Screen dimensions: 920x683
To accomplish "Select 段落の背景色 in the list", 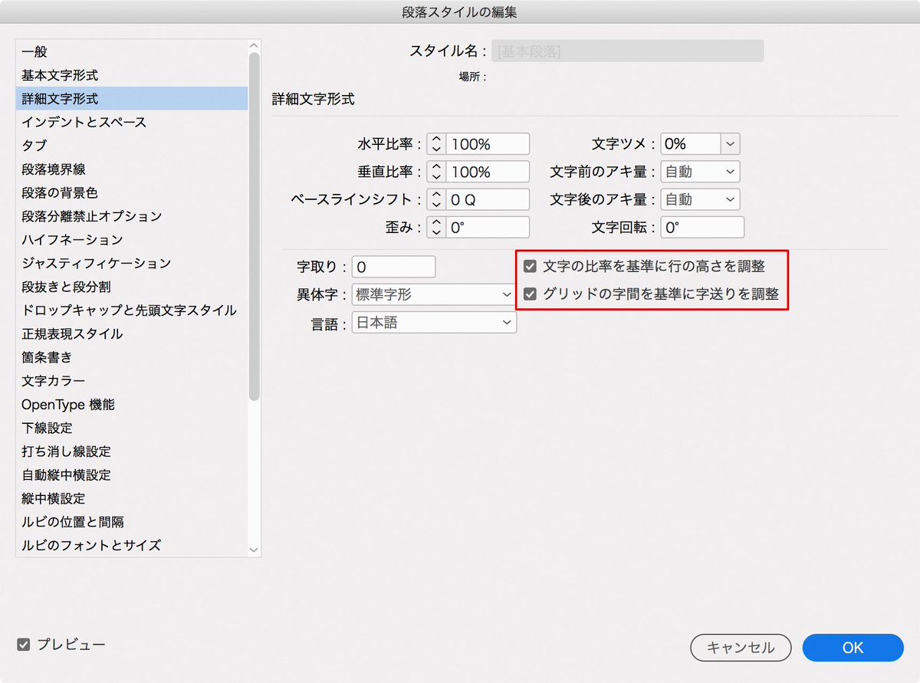I will point(132,192).
